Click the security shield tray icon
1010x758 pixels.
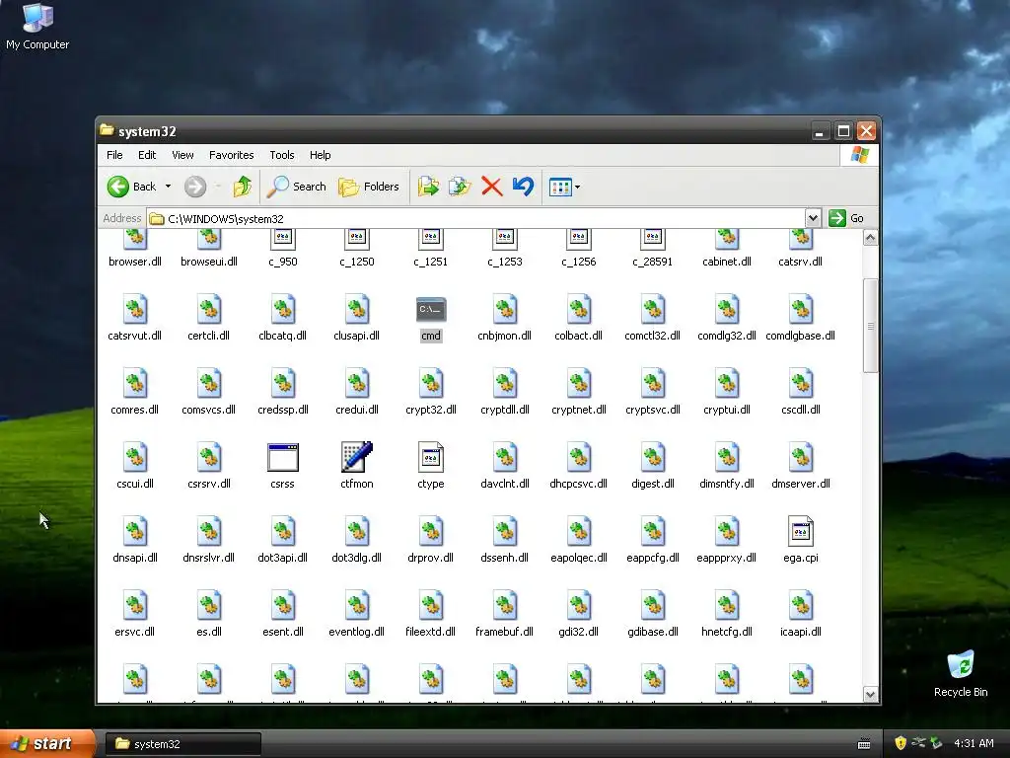[901, 743]
